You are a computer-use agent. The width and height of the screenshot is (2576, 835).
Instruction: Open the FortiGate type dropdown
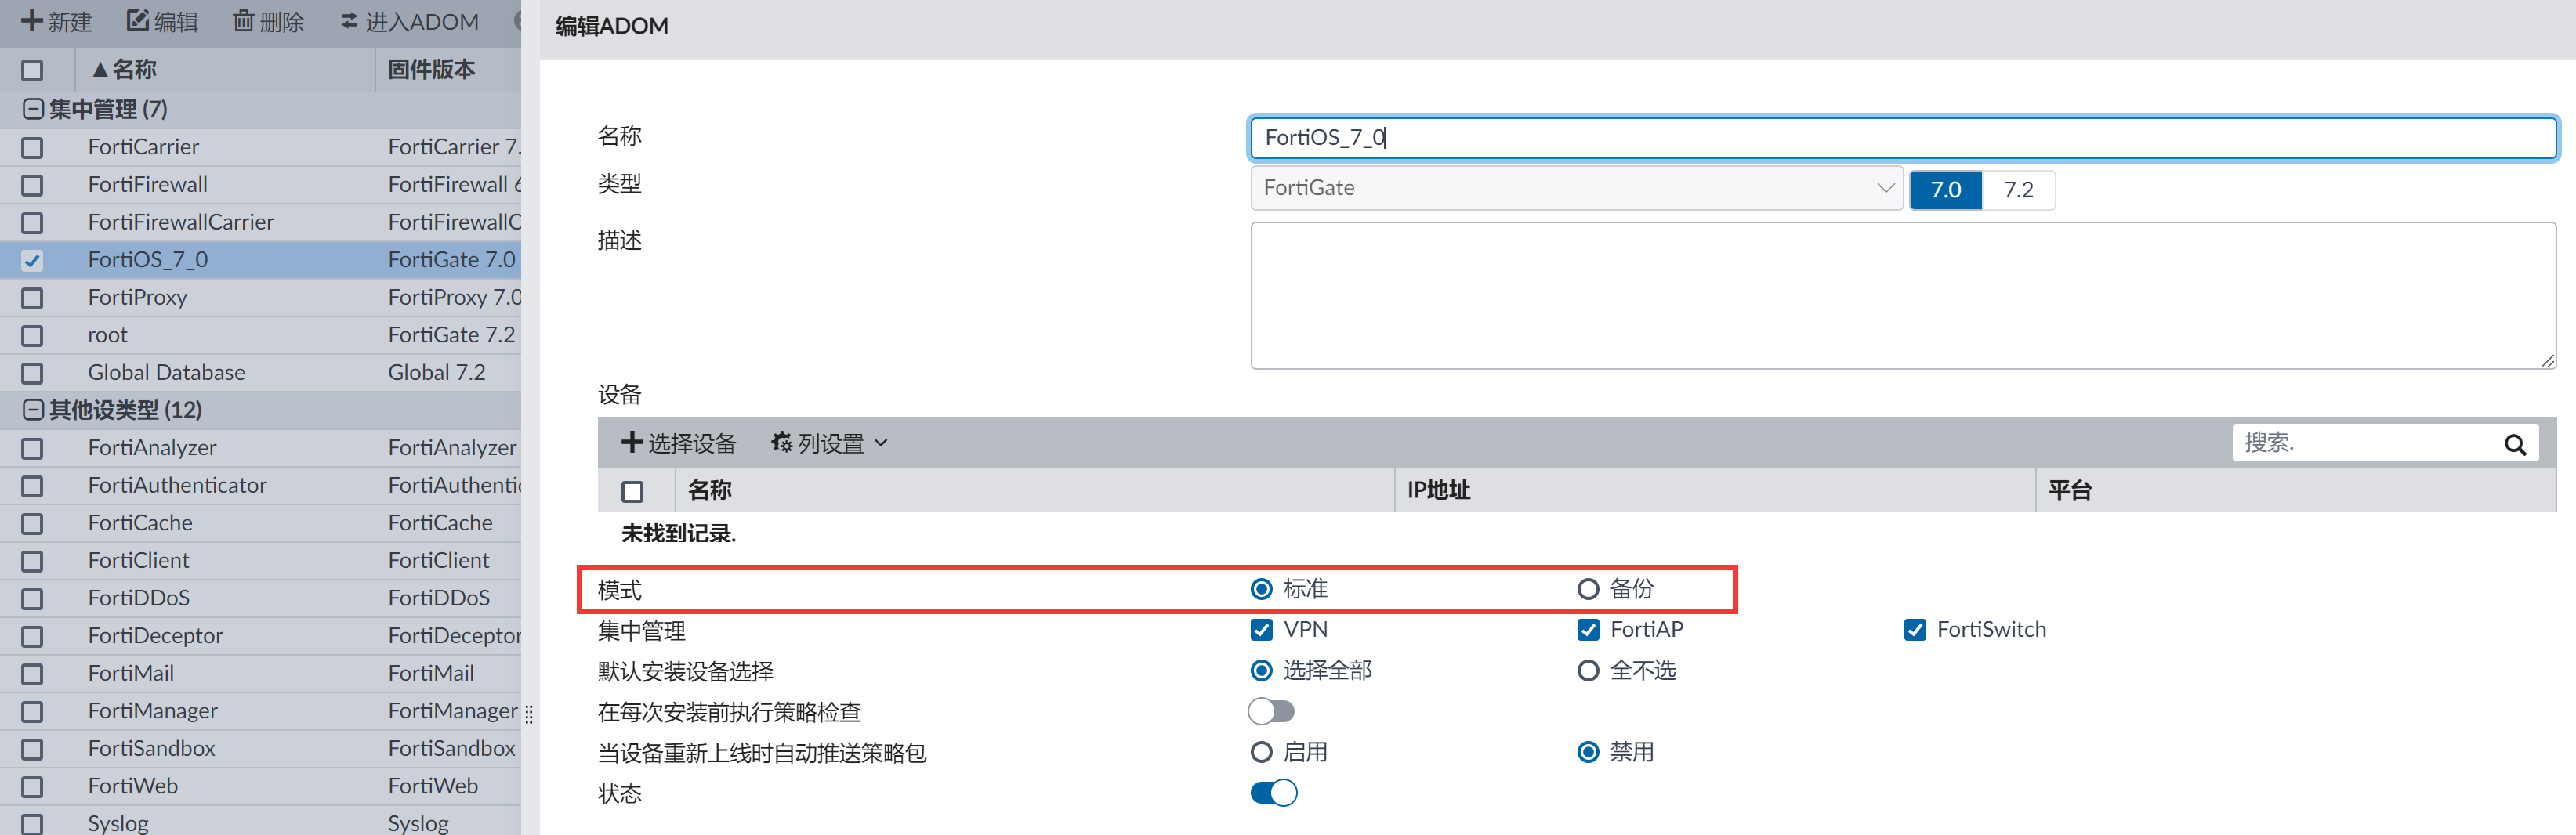[1576, 188]
